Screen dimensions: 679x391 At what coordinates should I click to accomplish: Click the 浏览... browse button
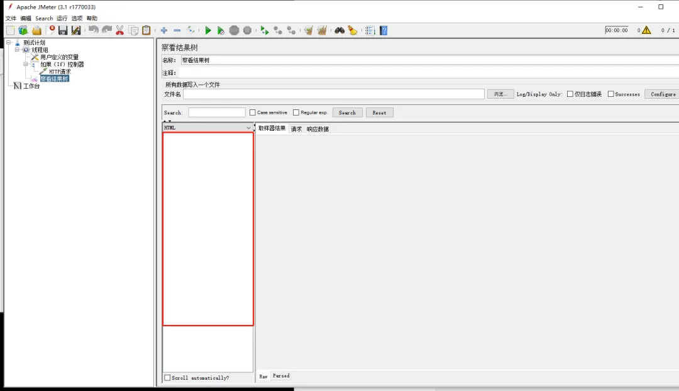pyautogui.click(x=500, y=94)
